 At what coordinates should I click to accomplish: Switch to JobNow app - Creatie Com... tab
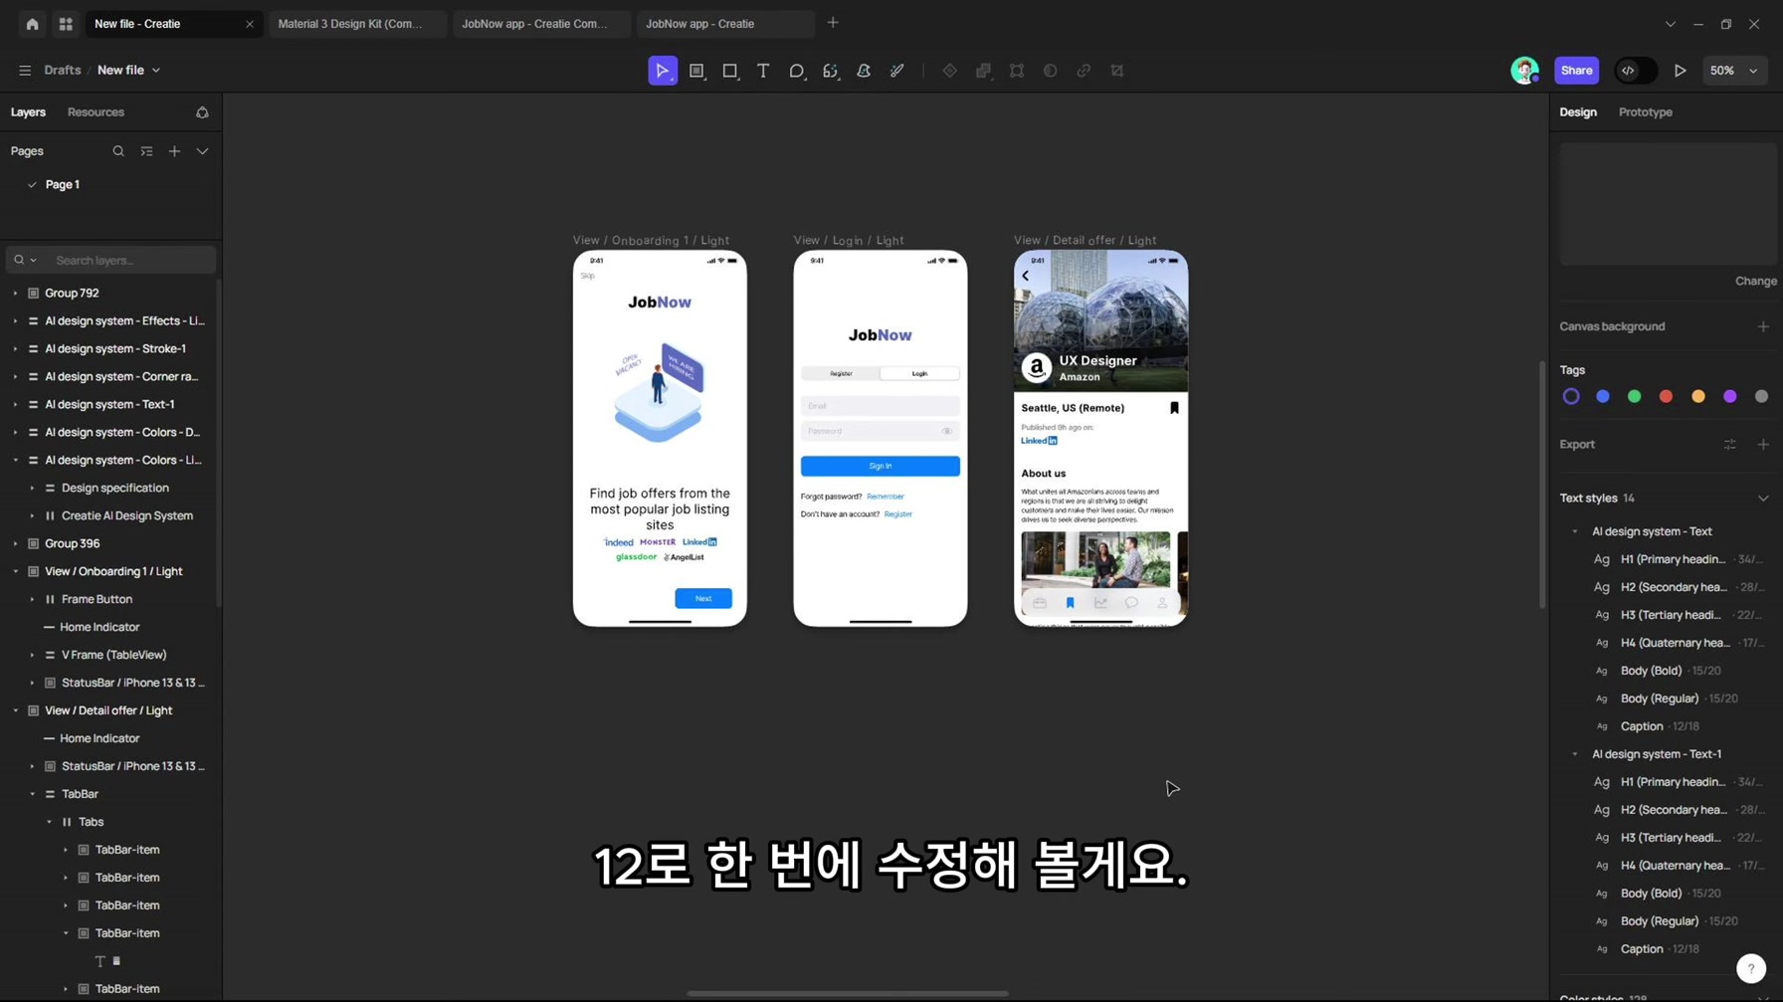[541, 24]
